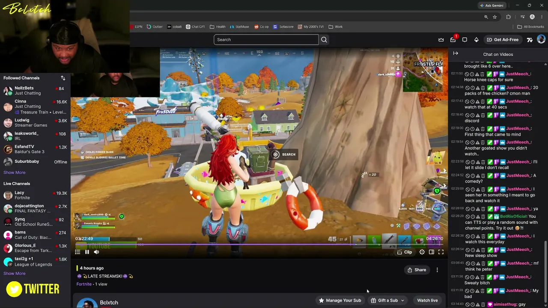Open the Chrome zoom magnifier icon
548x308 pixels.
(486, 17)
